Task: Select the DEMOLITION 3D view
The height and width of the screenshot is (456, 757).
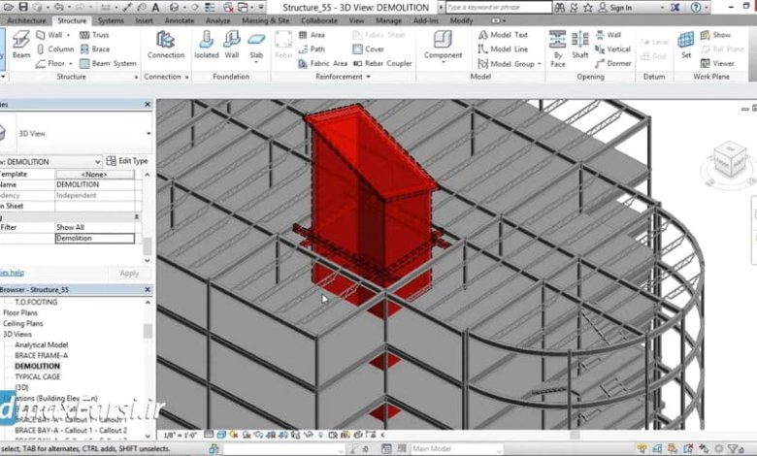Action: coord(37,366)
